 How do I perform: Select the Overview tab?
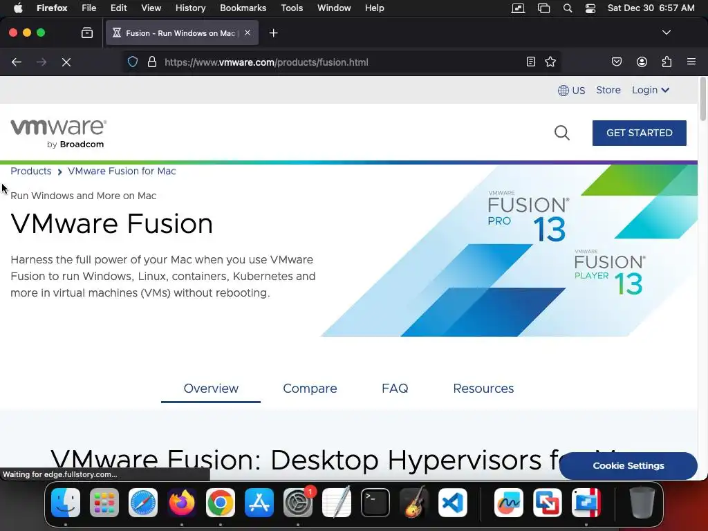[x=211, y=389]
